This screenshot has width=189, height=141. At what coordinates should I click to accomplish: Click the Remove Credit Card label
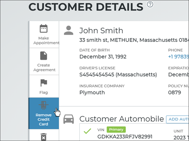pos(43,120)
